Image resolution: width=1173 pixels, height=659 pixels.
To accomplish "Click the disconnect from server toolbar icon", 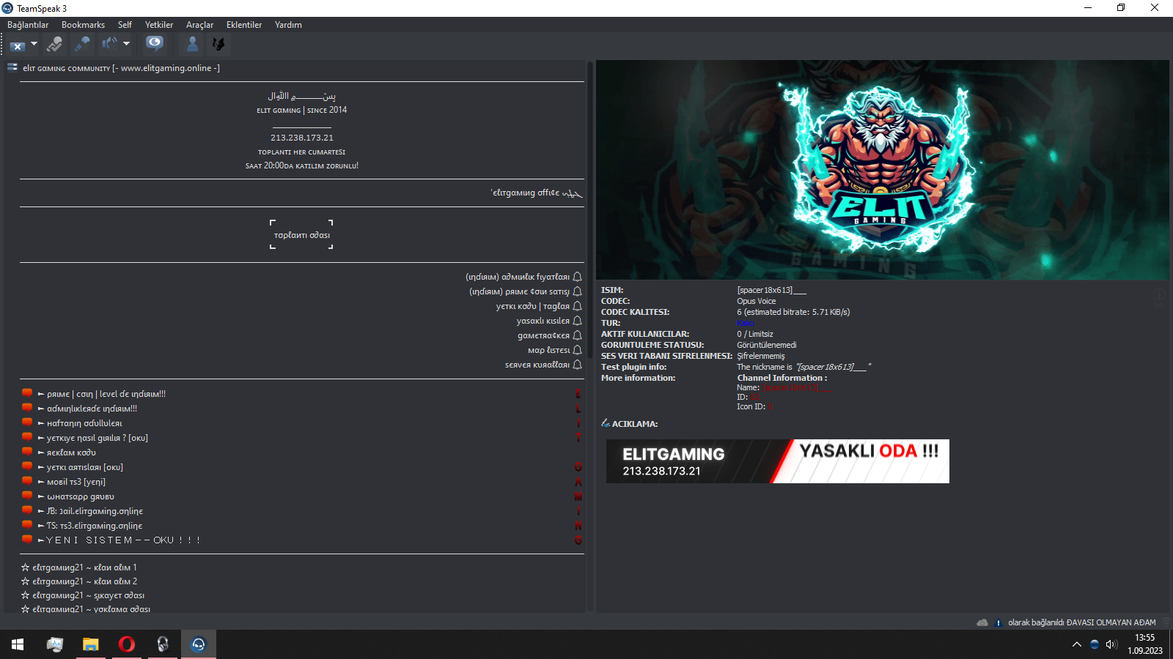I will click(x=18, y=45).
